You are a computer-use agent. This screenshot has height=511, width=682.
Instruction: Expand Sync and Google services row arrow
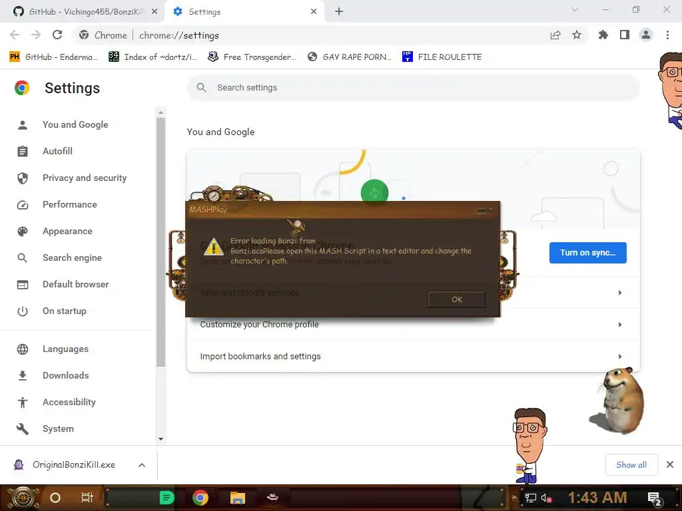point(620,293)
